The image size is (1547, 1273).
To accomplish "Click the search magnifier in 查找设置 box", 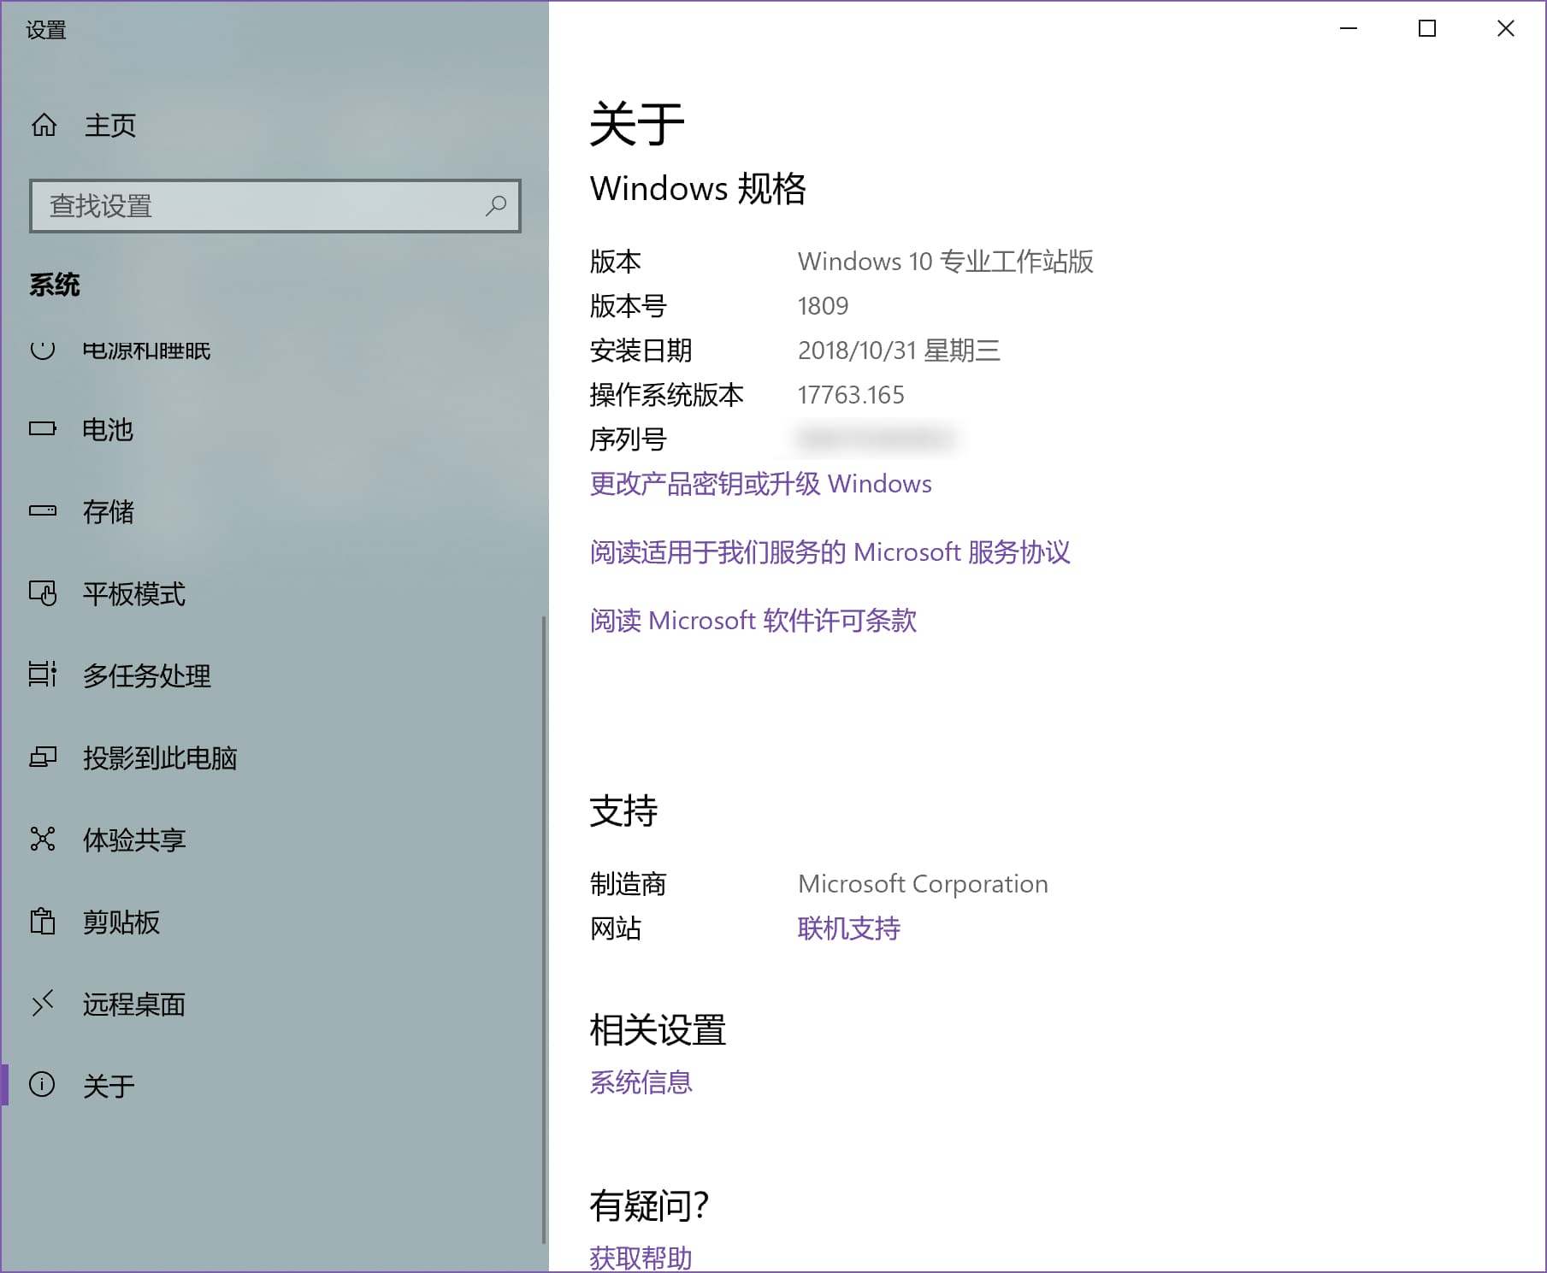I will pos(496,205).
